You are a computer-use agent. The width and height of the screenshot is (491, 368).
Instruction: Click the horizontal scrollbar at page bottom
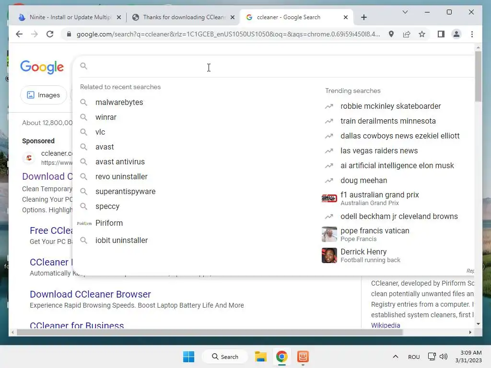tap(210, 333)
